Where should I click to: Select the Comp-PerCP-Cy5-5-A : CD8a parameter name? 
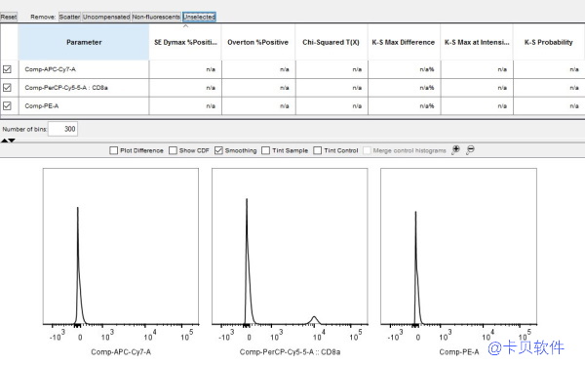pos(66,88)
